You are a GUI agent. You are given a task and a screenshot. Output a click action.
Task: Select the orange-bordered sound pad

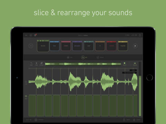coord(100,46)
